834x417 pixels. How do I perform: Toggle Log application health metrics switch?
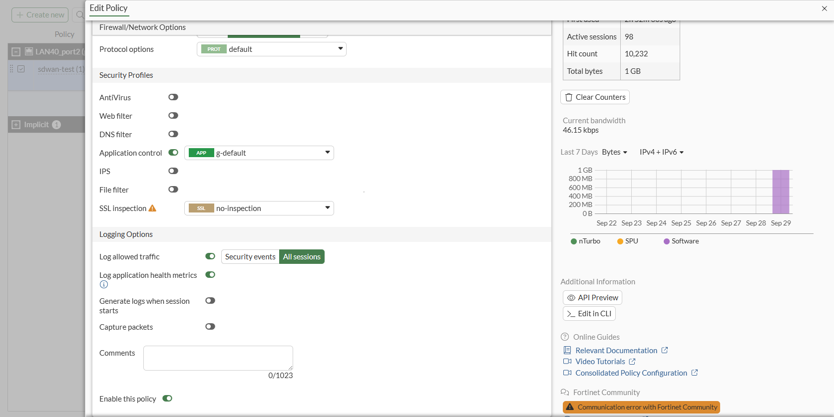tap(210, 275)
